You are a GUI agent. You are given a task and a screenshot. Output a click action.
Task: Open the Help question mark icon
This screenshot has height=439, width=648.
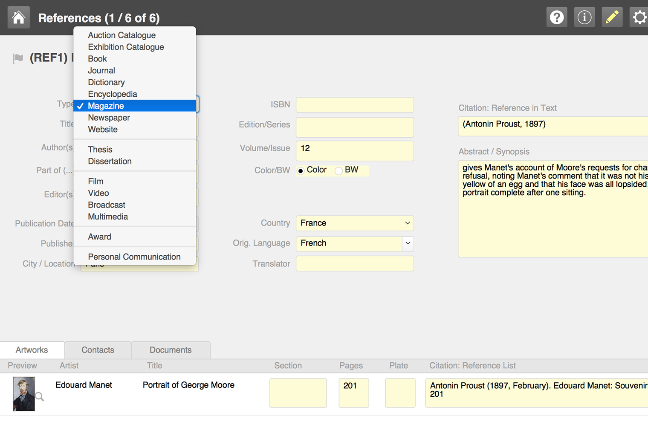pos(557,17)
